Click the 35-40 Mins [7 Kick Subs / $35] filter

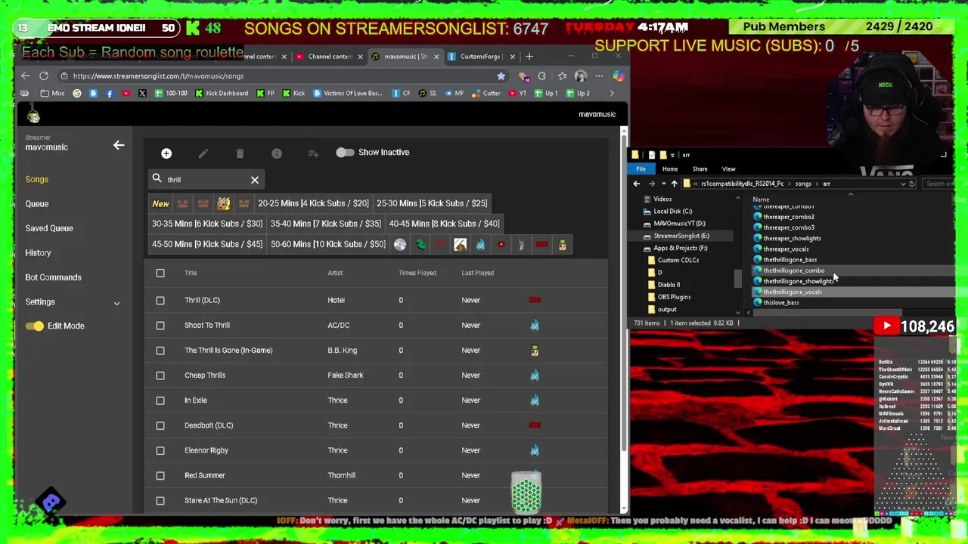click(325, 224)
